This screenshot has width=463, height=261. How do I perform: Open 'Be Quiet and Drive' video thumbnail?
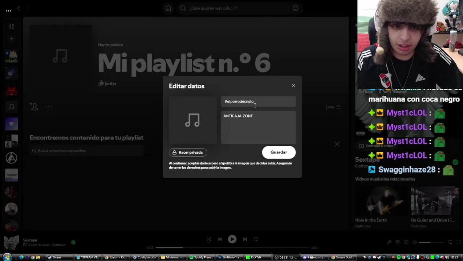435,201
